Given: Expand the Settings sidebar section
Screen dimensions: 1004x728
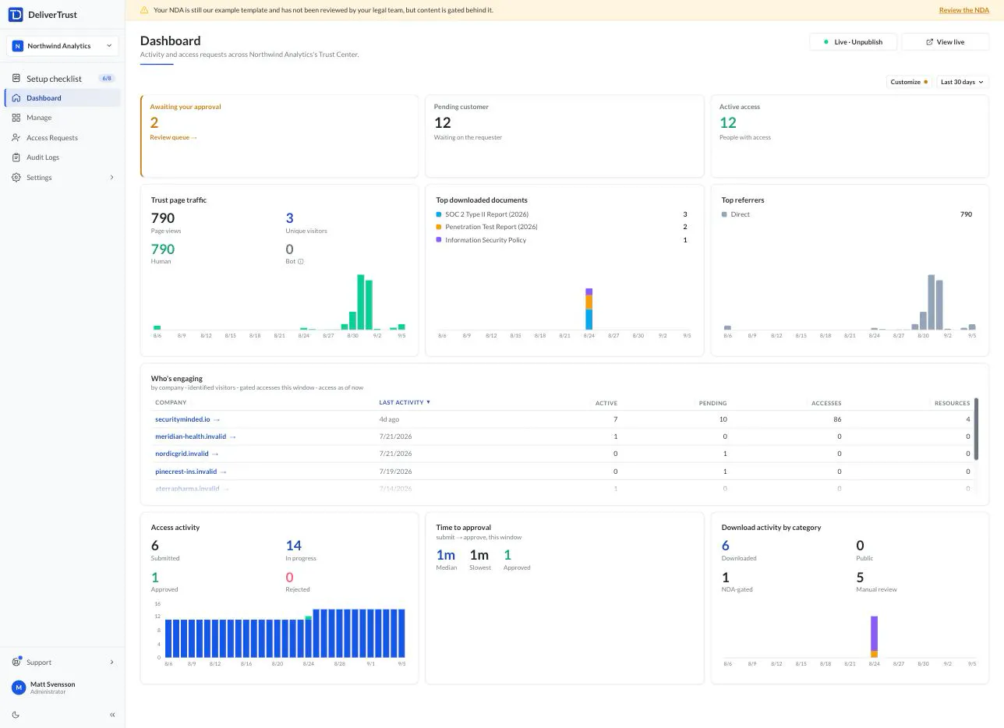Looking at the screenshot, I should (62, 178).
